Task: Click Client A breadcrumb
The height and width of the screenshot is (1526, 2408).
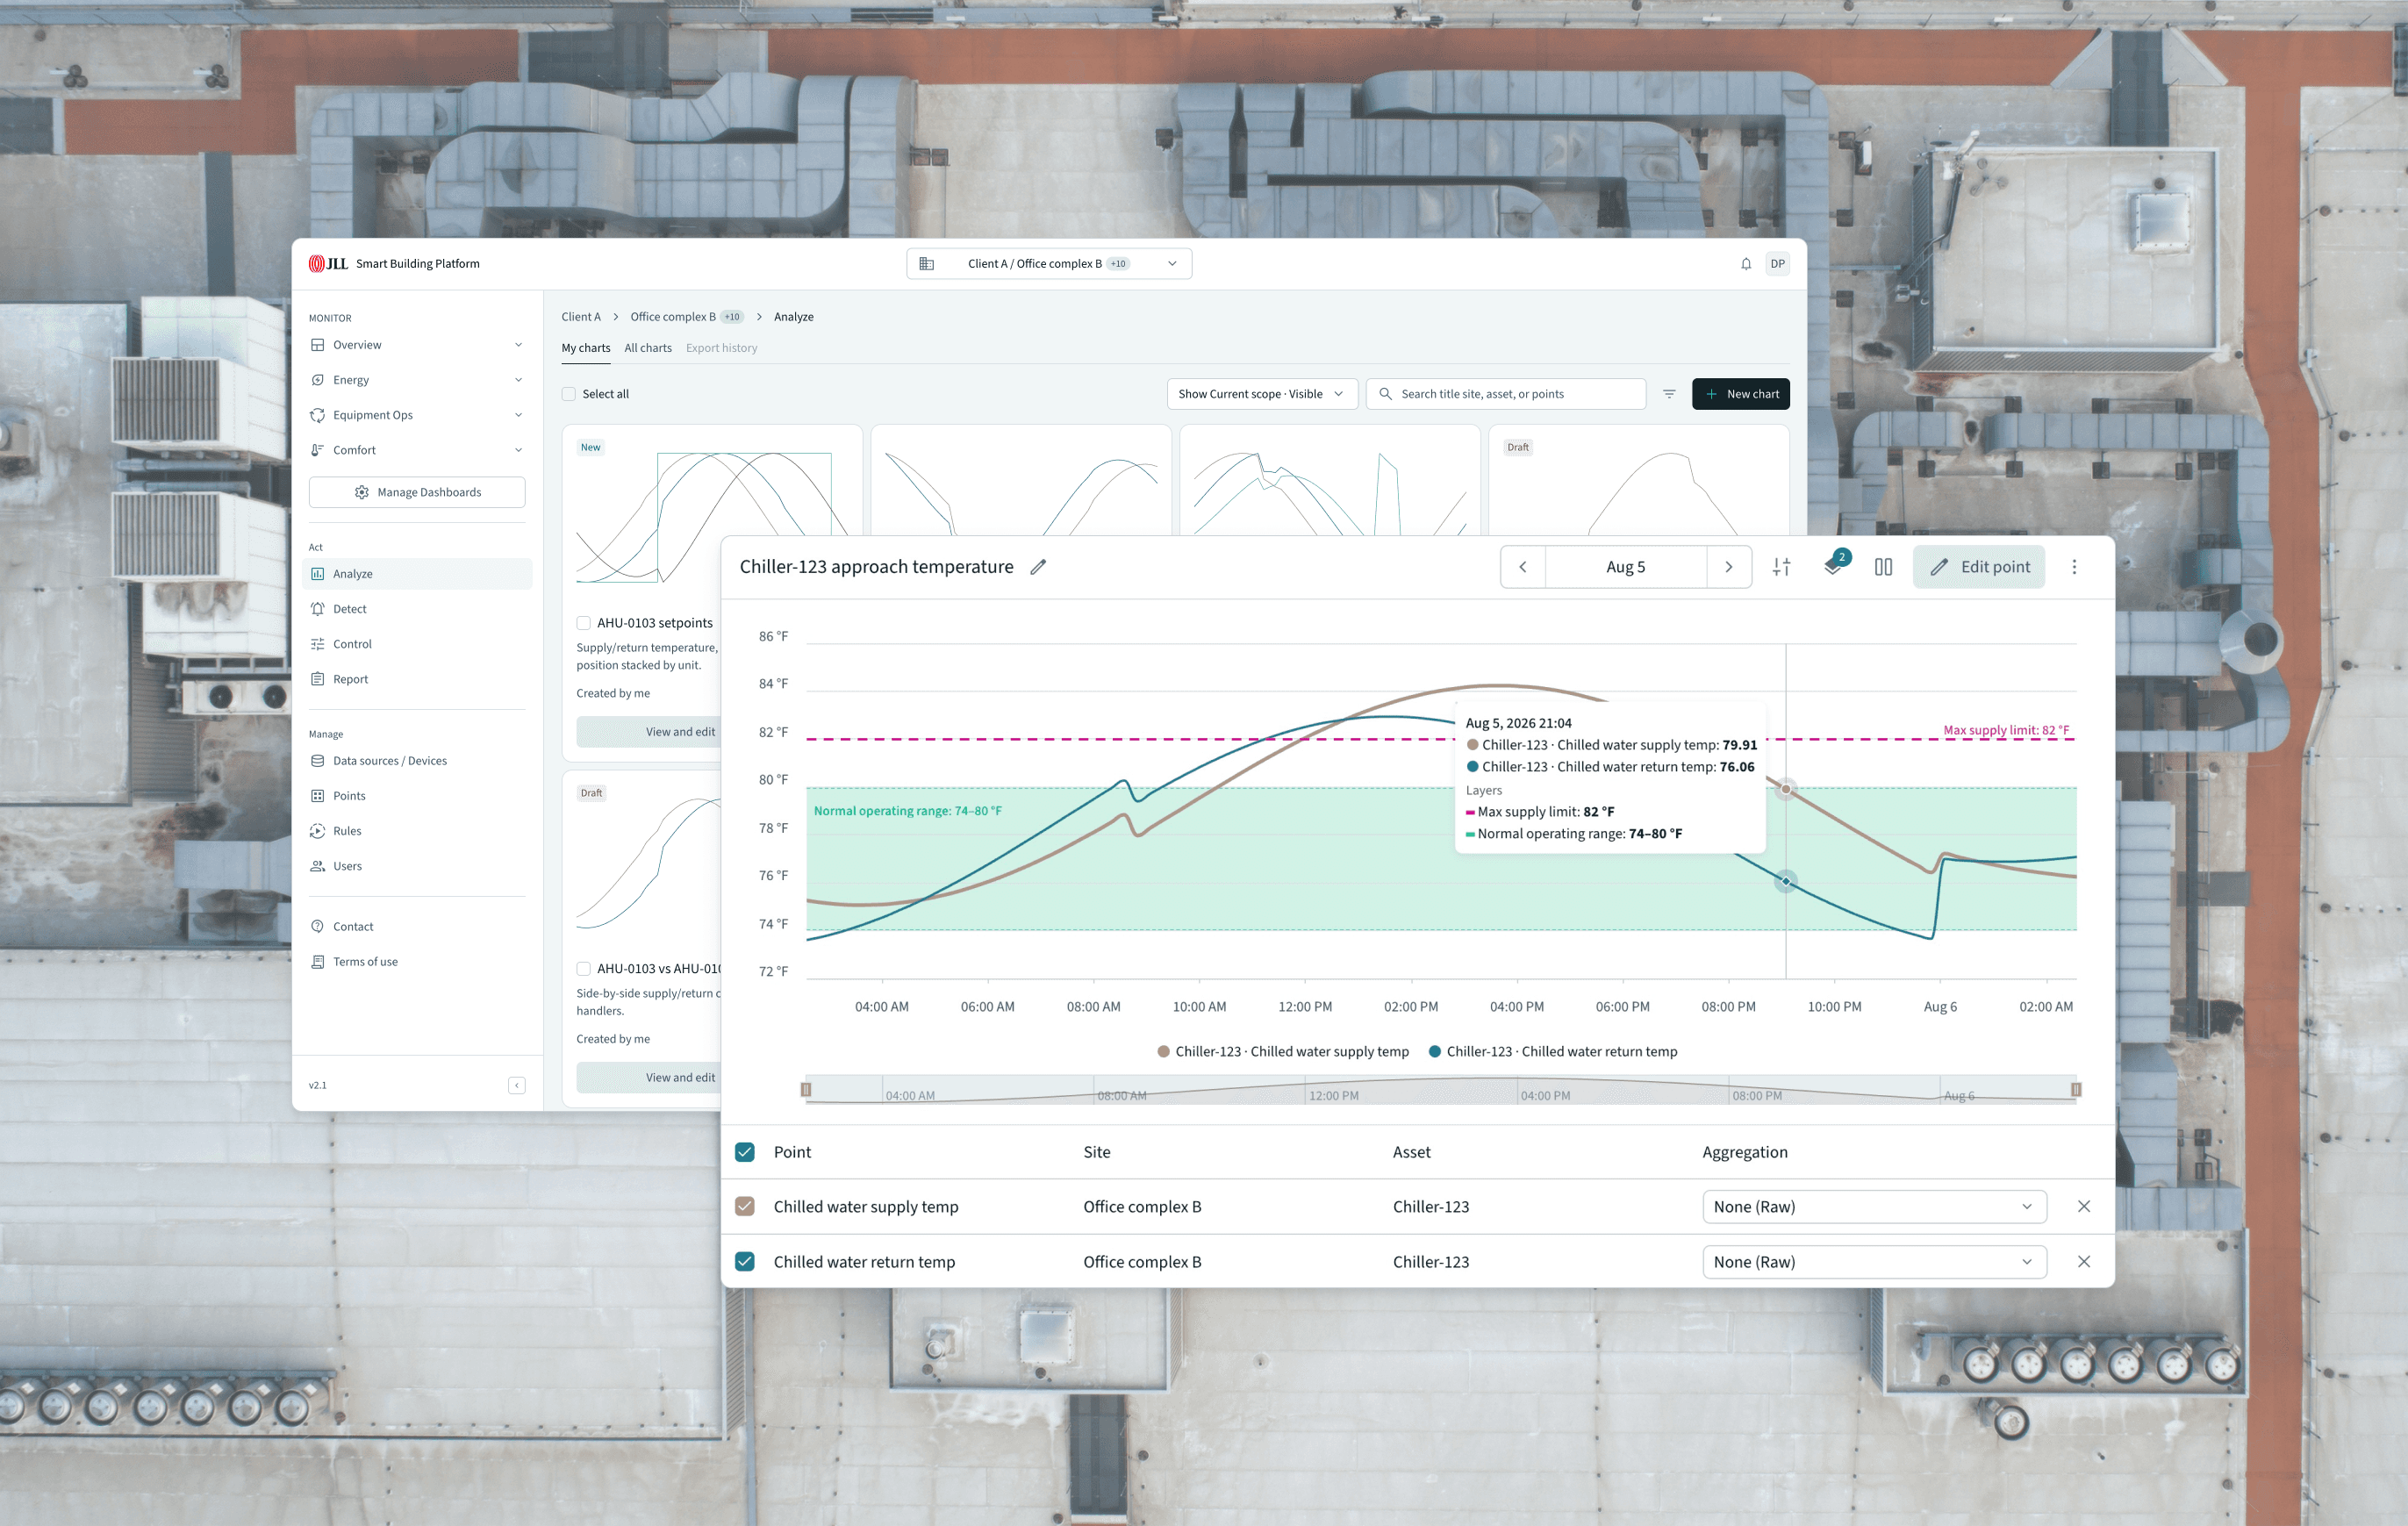Action: (581, 317)
